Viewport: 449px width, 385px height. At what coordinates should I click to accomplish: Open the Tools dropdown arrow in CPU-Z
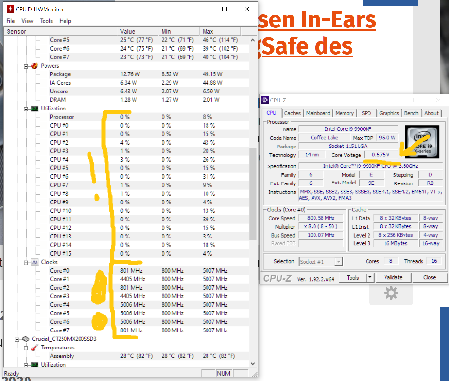(x=370, y=277)
